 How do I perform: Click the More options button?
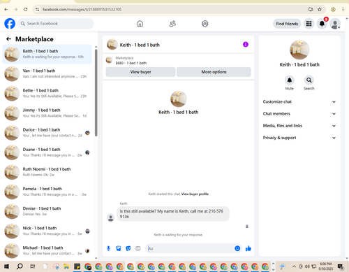click(x=214, y=72)
